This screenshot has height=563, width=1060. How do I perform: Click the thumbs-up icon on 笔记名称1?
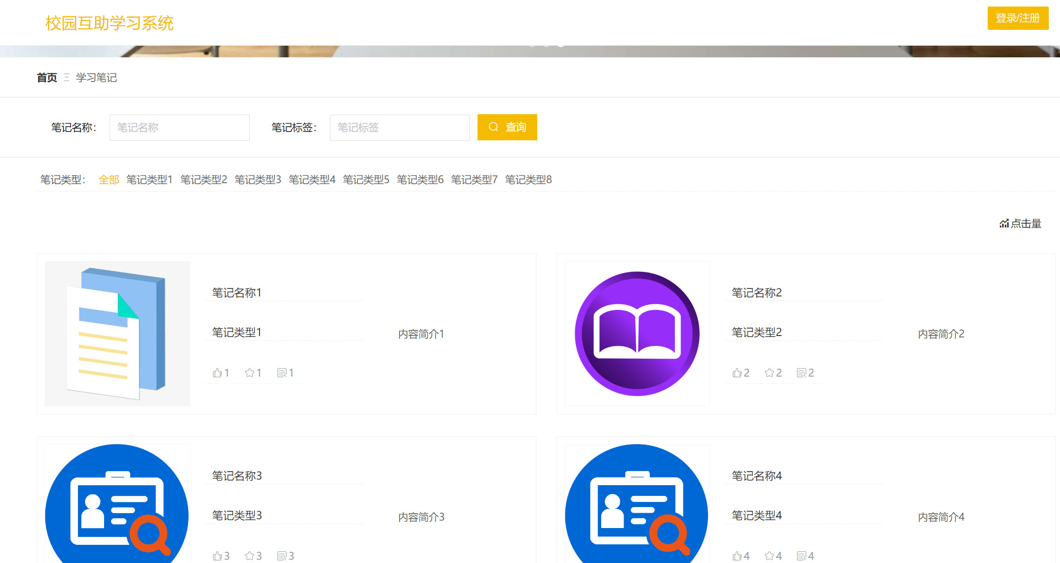217,373
